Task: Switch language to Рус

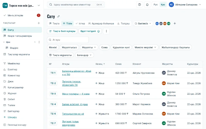Action: [x=156, y=5]
